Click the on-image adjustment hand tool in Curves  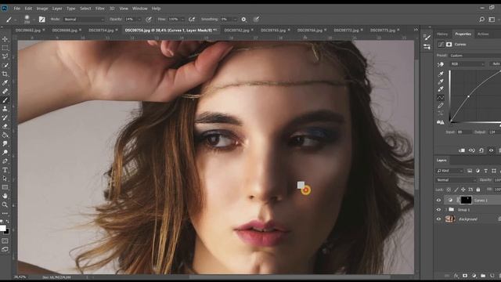[441, 64]
